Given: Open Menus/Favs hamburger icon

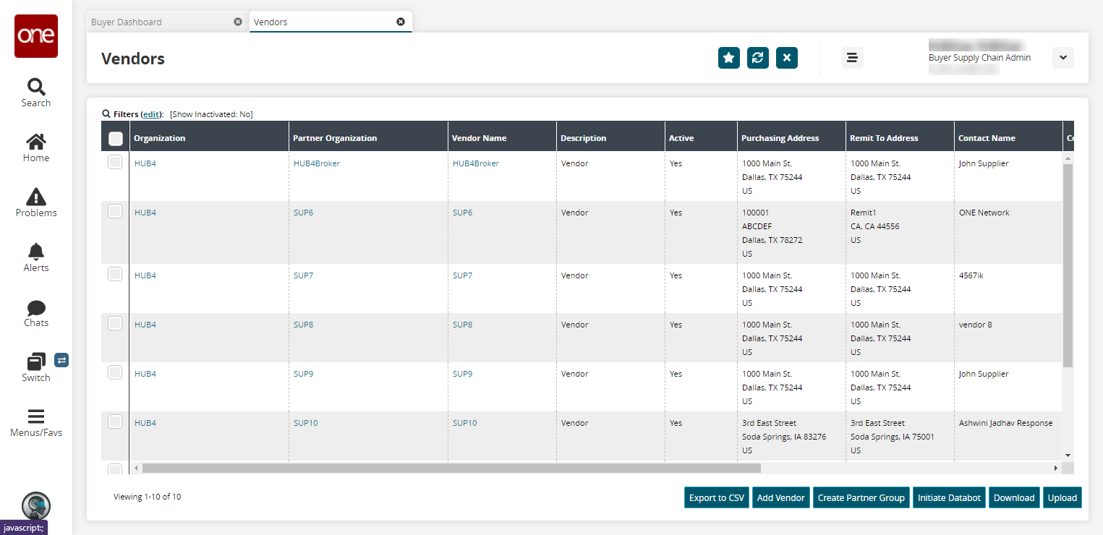Looking at the screenshot, I should (x=35, y=416).
